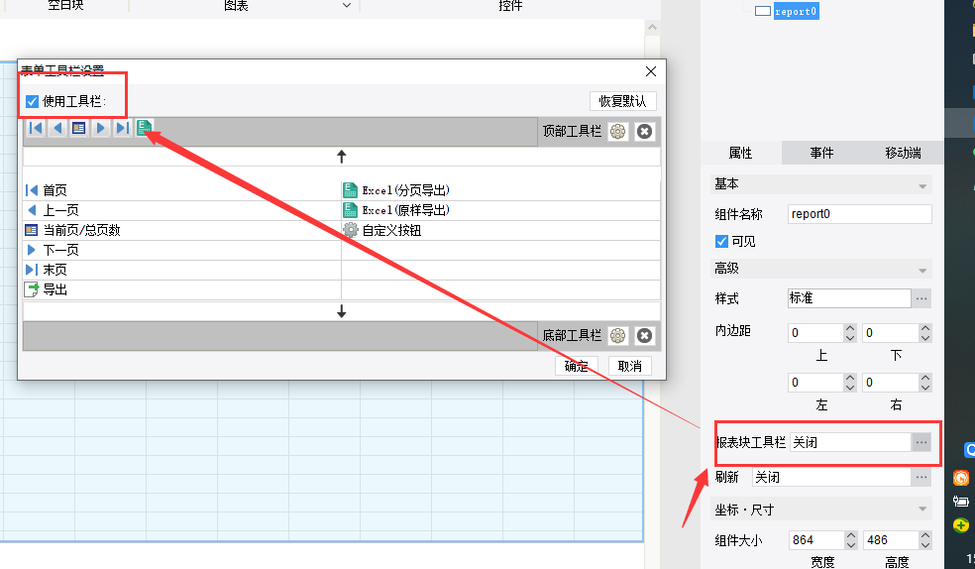Collapse 高级 section
This screenshot has width=975, height=569.
click(x=922, y=271)
